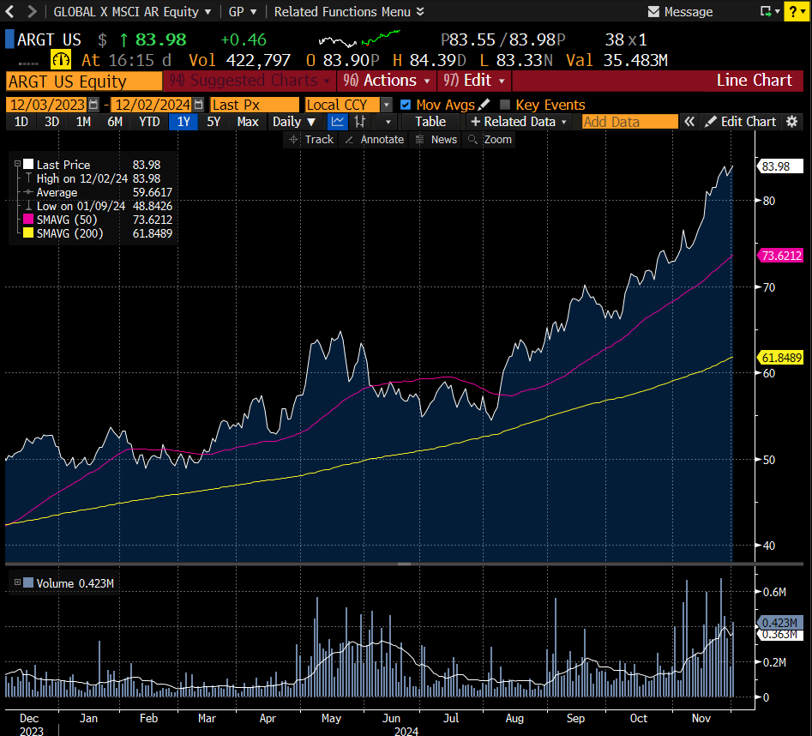
Task: Click the Line Chart title label
Action: point(754,81)
